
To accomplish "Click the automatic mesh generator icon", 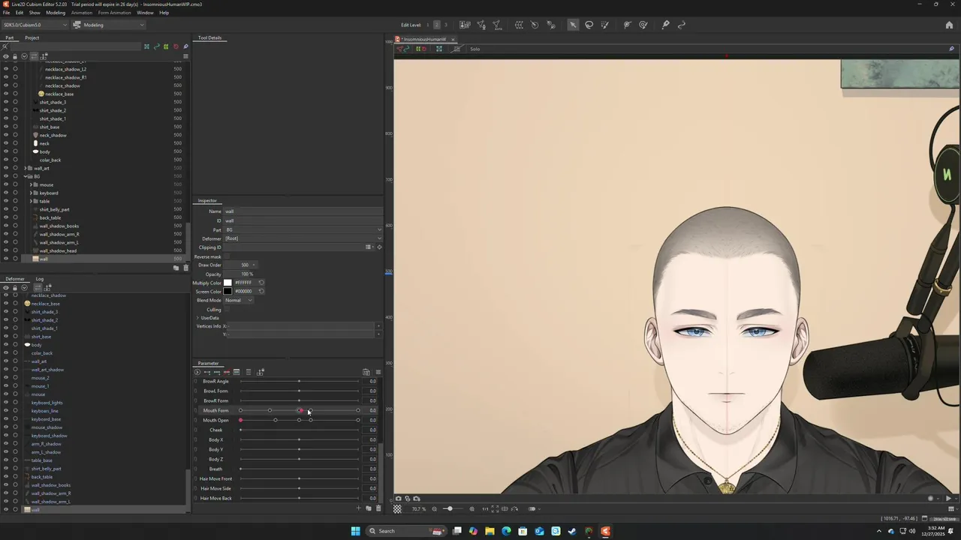I will [x=497, y=25].
